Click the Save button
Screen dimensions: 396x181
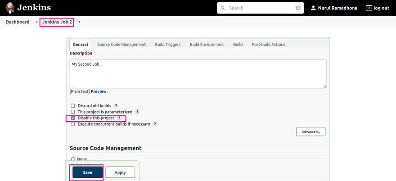88,172
